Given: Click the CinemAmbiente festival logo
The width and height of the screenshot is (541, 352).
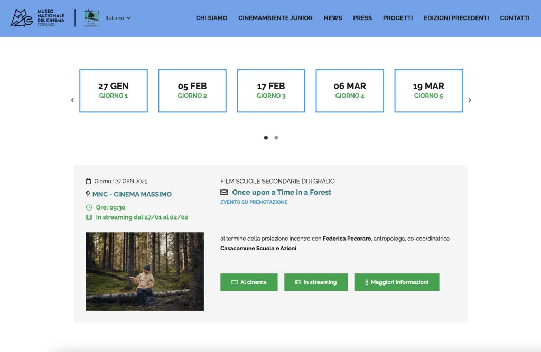Looking at the screenshot, I should [91, 18].
